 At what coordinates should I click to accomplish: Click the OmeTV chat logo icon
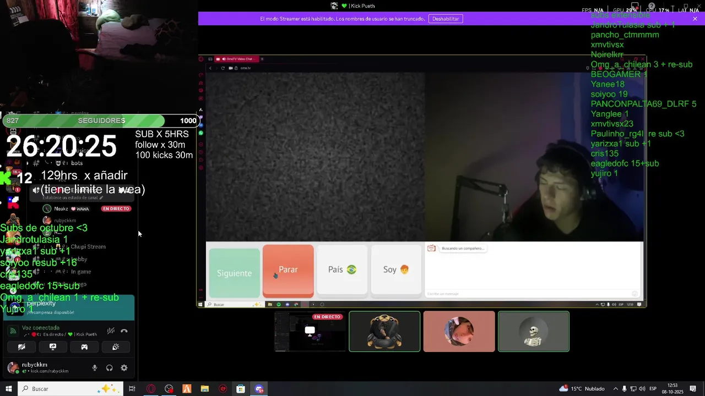[x=432, y=249]
